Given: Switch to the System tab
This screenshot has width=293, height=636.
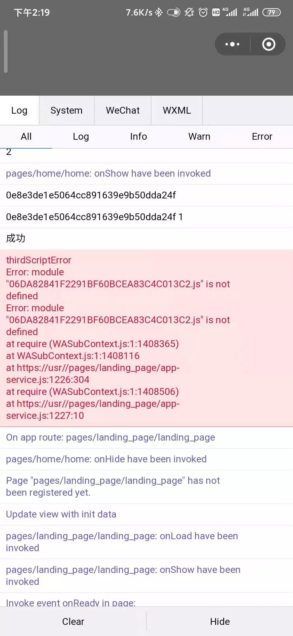Looking at the screenshot, I should click(66, 110).
